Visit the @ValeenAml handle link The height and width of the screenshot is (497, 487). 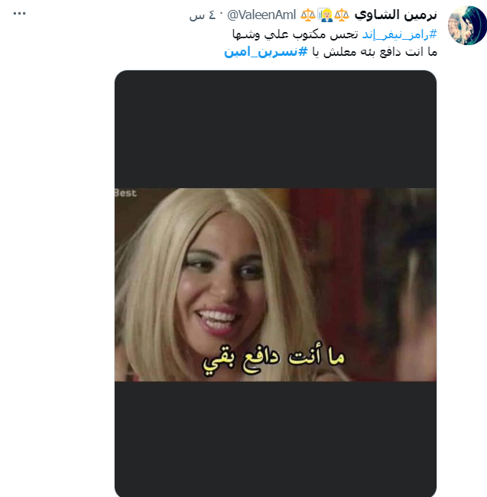coord(261,15)
